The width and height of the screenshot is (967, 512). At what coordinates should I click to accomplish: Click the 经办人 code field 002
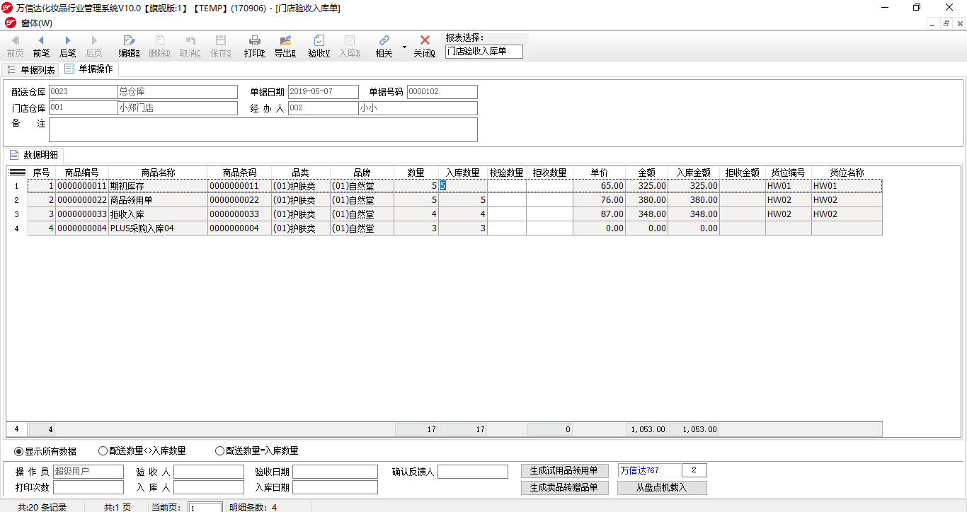(322, 108)
